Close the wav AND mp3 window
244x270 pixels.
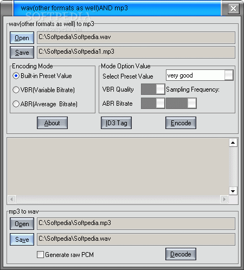(233, 8)
